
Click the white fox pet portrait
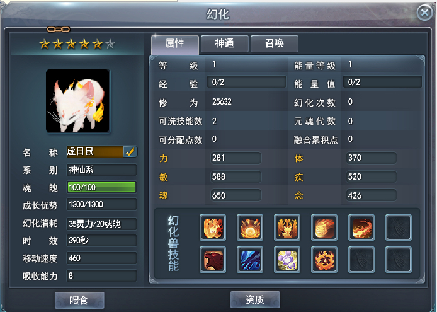point(77,101)
